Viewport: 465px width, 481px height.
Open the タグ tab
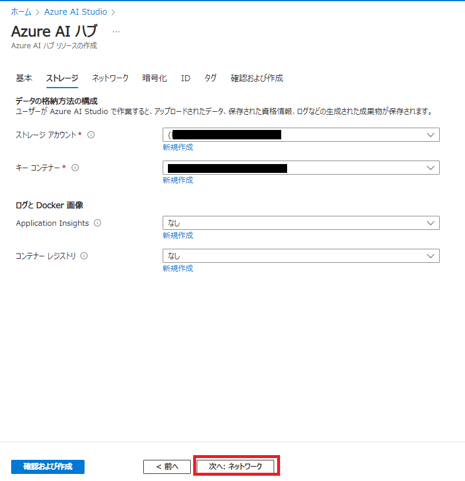pyautogui.click(x=210, y=78)
